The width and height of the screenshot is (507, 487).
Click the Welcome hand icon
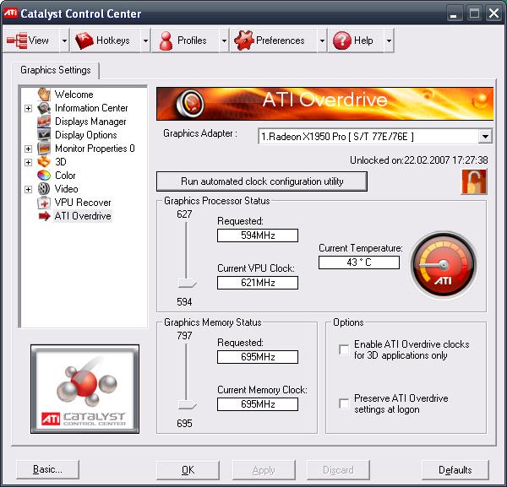click(x=44, y=95)
